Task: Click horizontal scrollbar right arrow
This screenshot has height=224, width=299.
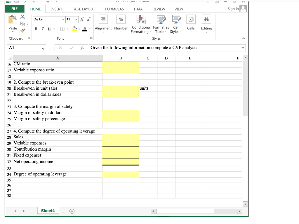Action: pyautogui.click(x=239, y=211)
